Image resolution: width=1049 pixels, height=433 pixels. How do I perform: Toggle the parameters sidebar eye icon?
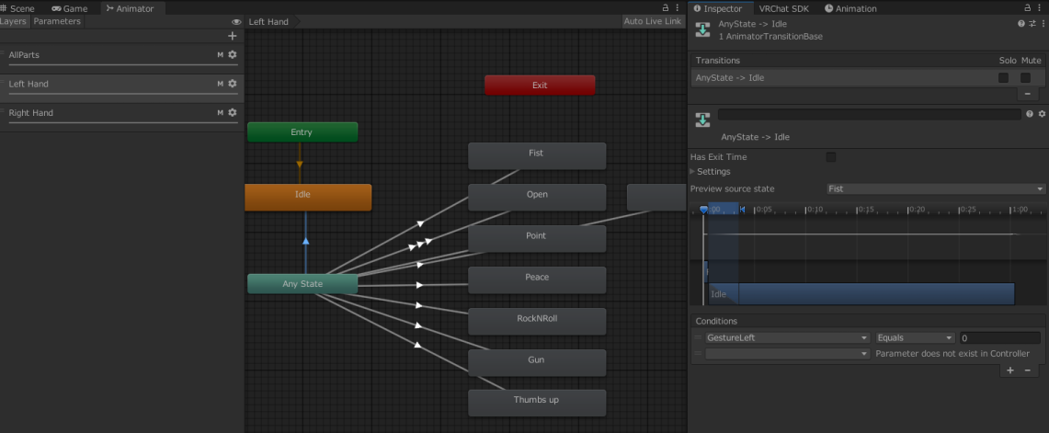pyautogui.click(x=236, y=21)
